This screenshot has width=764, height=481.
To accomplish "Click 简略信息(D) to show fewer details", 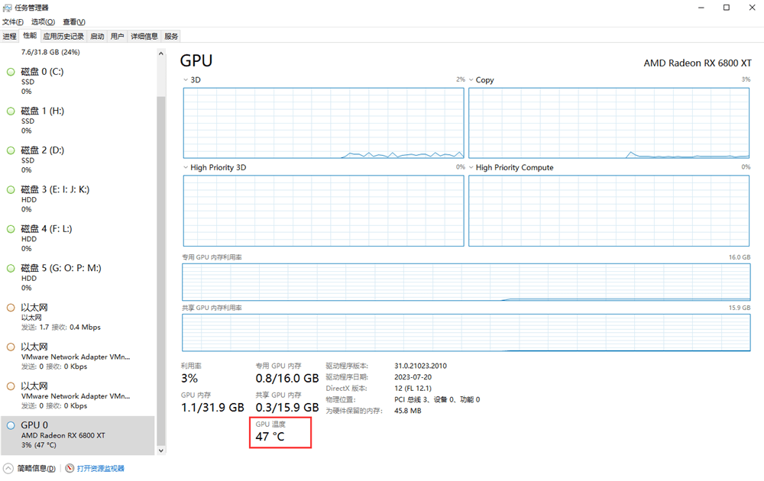I will [x=35, y=468].
